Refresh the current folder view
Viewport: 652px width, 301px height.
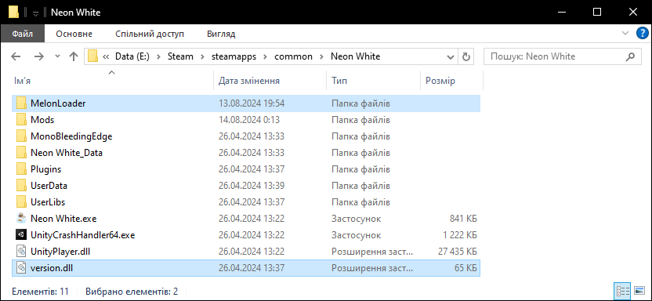coord(465,56)
